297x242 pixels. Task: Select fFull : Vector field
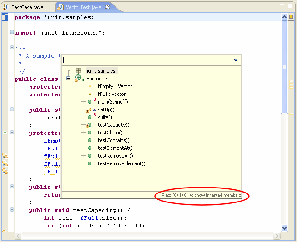point(111,94)
